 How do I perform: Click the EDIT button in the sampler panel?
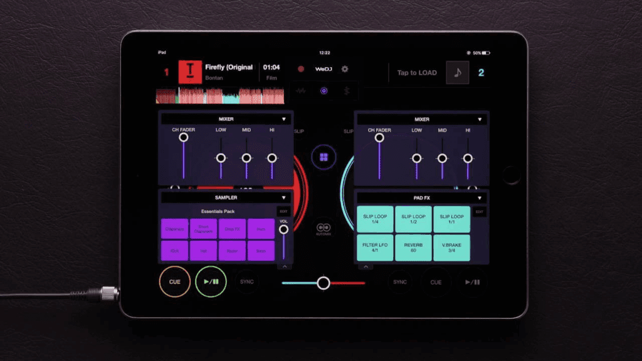[283, 212]
